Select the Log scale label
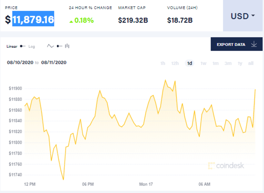Image resolution: width=264 pixels, height=193 pixels. click(x=32, y=46)
